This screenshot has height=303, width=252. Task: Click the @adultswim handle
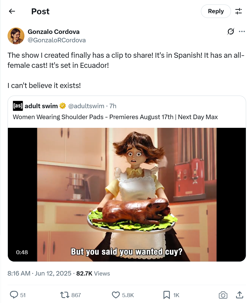point(86,106)
